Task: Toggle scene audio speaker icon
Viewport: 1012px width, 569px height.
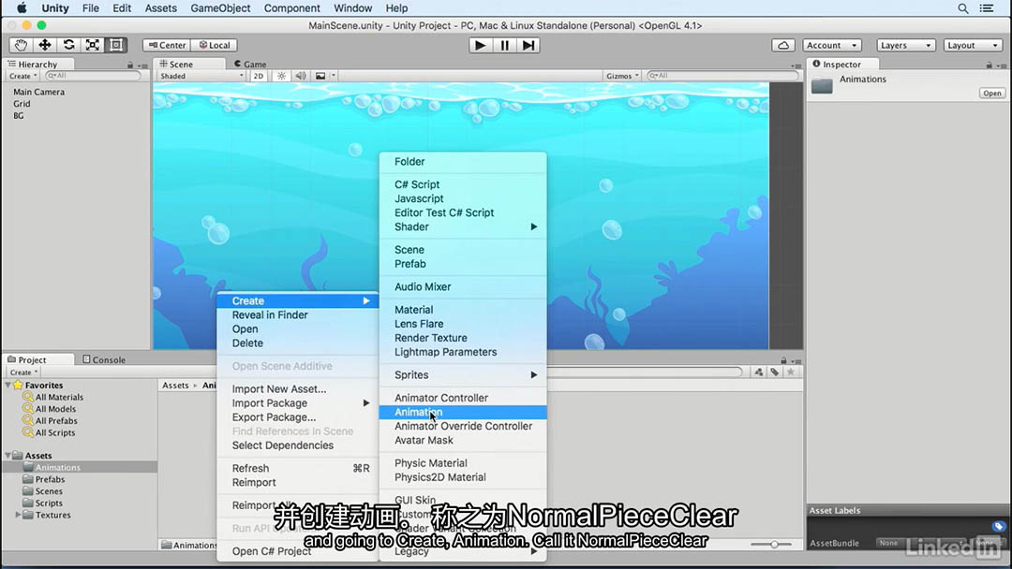Action: pyautogui.click(x=301, y=76)
